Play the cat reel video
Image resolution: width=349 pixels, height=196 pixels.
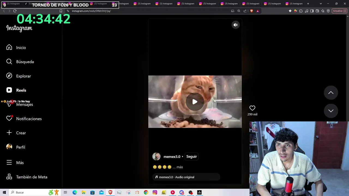pyautogui.click(x=195, y=102)
